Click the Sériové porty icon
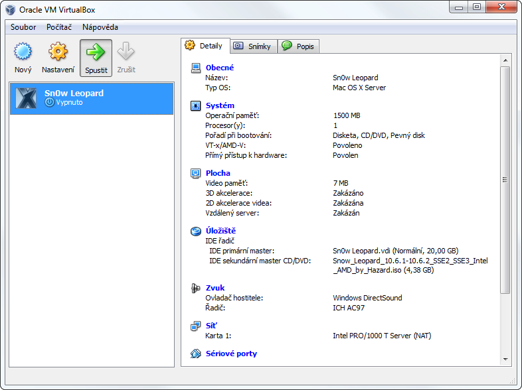This screenshot has height=390, width=522. click(195, 354)
